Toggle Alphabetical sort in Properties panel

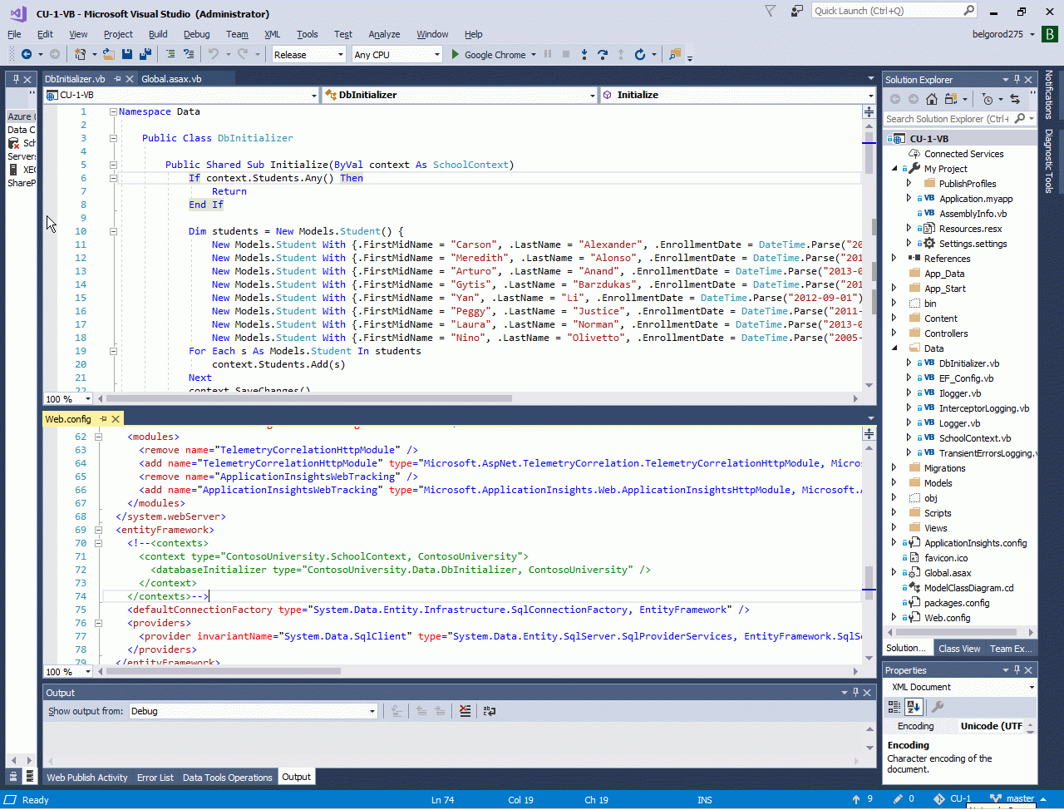click(913, 707)
